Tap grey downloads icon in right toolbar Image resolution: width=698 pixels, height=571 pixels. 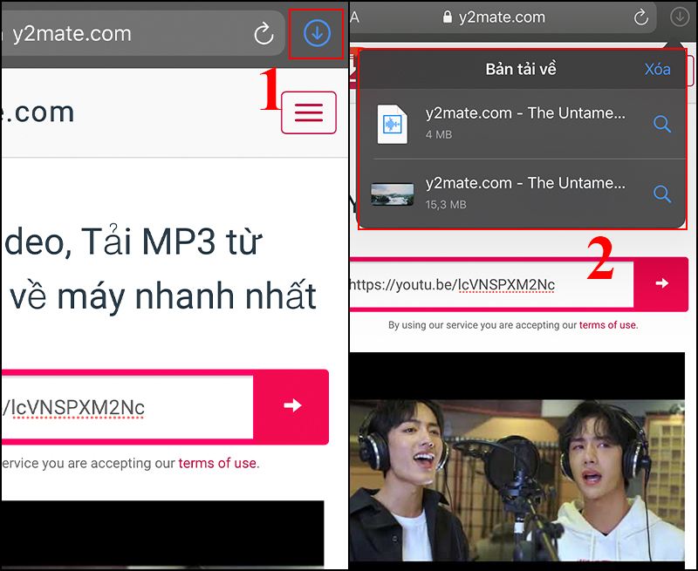click(680, 17)
